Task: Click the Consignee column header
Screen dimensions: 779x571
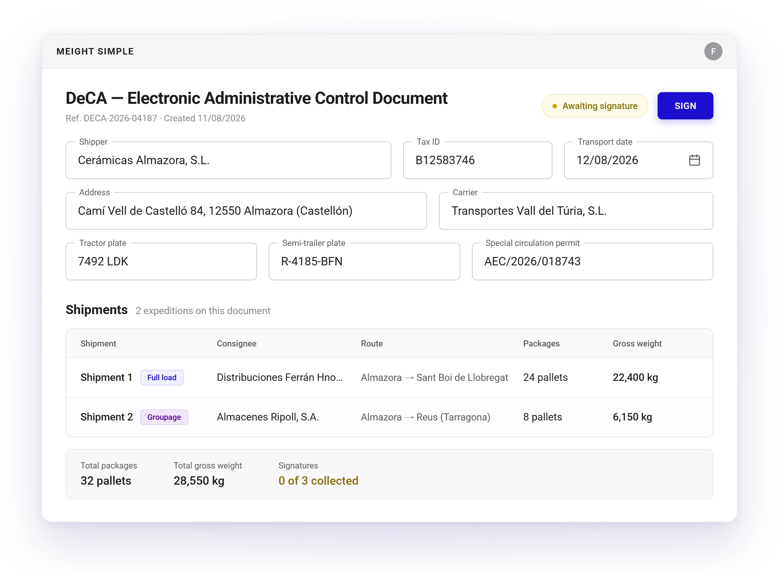Action: 237,344
